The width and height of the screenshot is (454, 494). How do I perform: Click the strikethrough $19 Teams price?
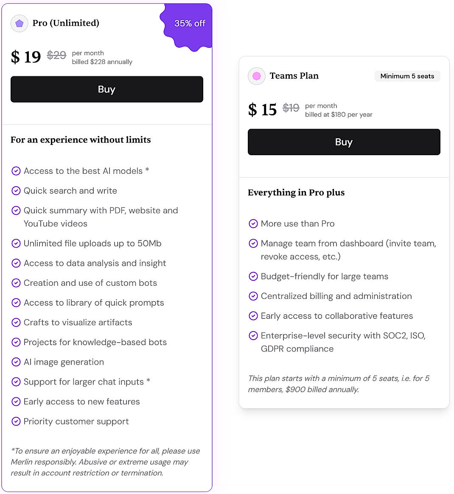point(291,108)
